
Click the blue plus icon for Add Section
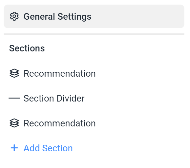click(x=14, y=148)
